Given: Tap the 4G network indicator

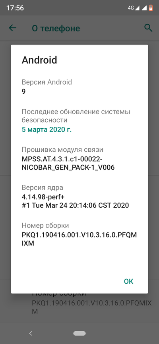Looking at the screenshot, I should [131, 8].
